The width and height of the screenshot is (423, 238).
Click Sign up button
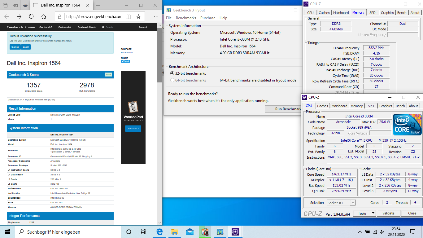tap(15, 47)
